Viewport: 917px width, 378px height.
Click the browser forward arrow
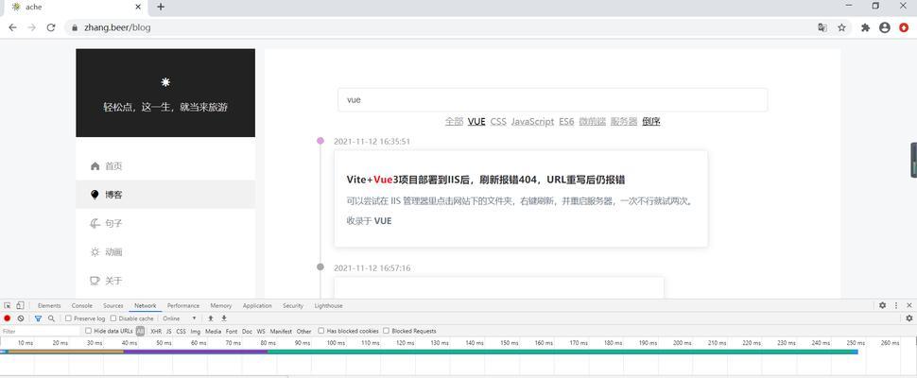click(x=31, y=27)
